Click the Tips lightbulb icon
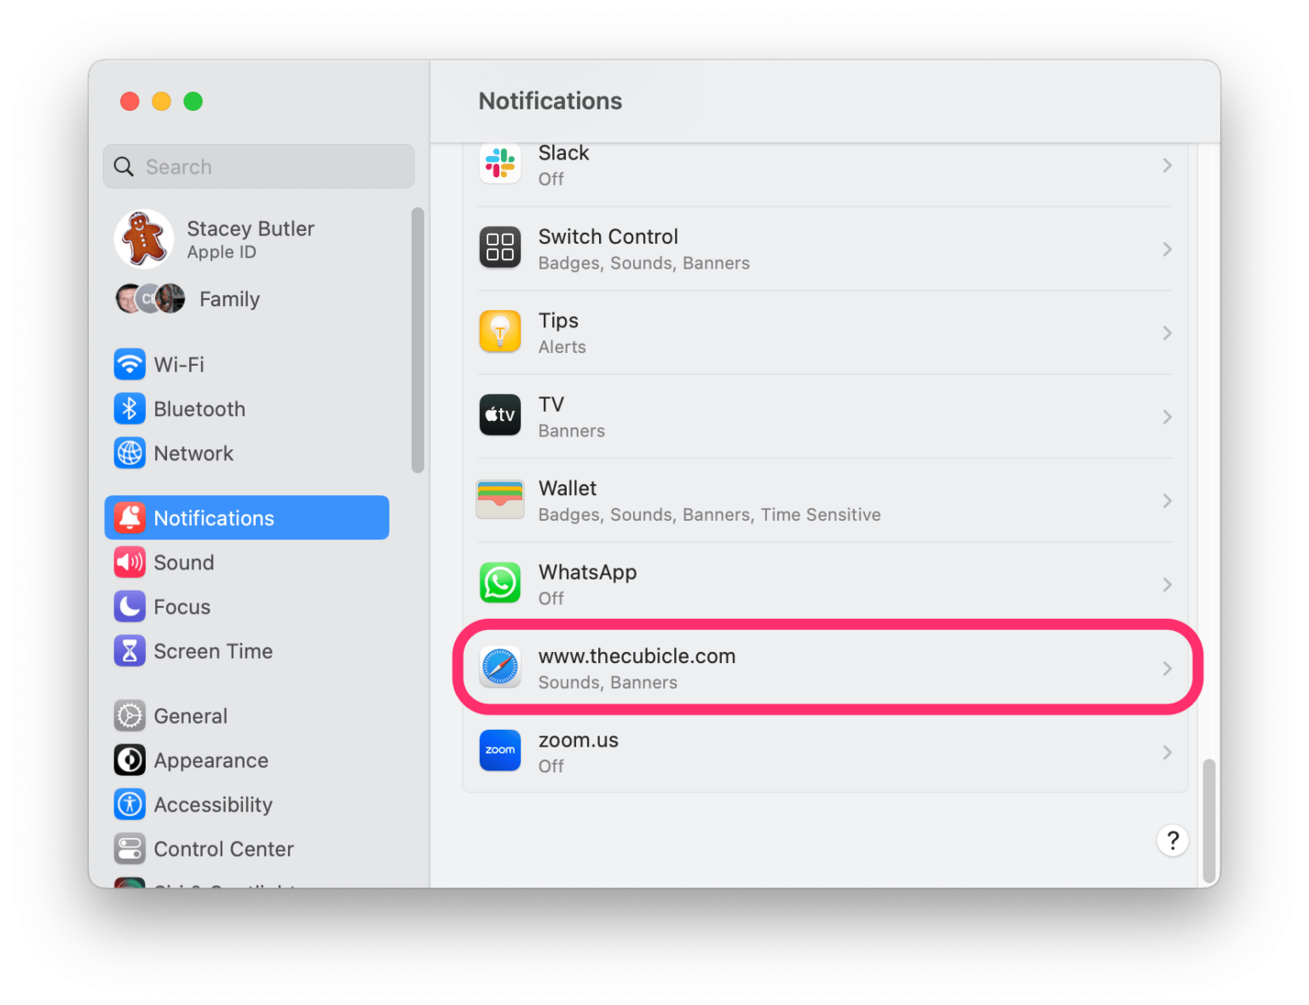This screenshot has height=1005, width=1309. click(500, 332)
